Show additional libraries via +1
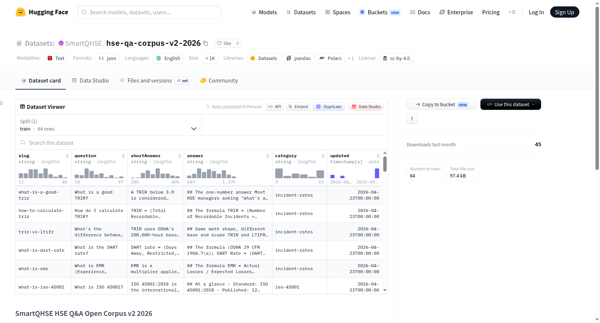 [x=351, y=58]
